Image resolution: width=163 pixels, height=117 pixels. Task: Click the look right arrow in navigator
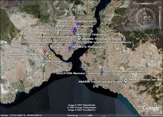coord(150,18)
